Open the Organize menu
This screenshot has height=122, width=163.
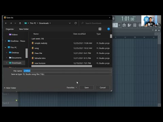point(10,29)
